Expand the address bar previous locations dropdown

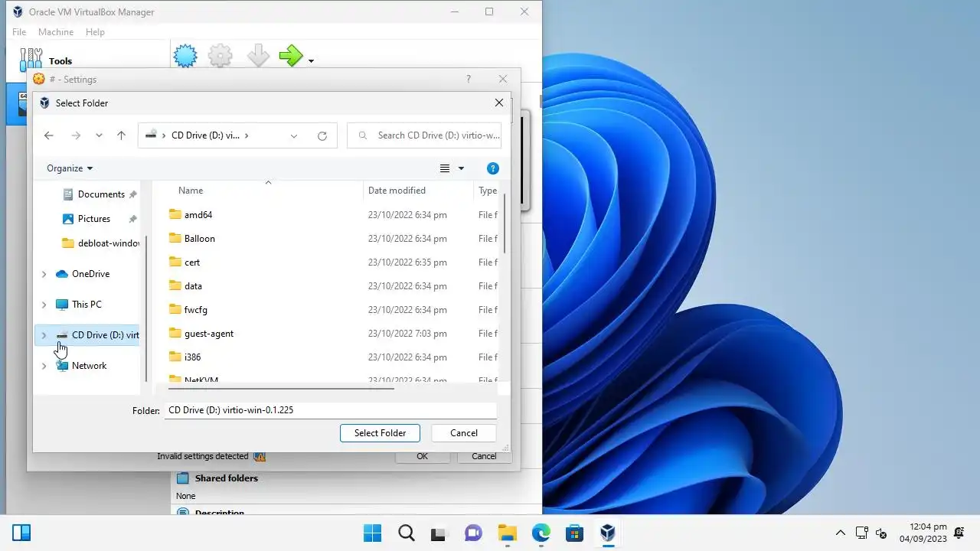[294, 135]
